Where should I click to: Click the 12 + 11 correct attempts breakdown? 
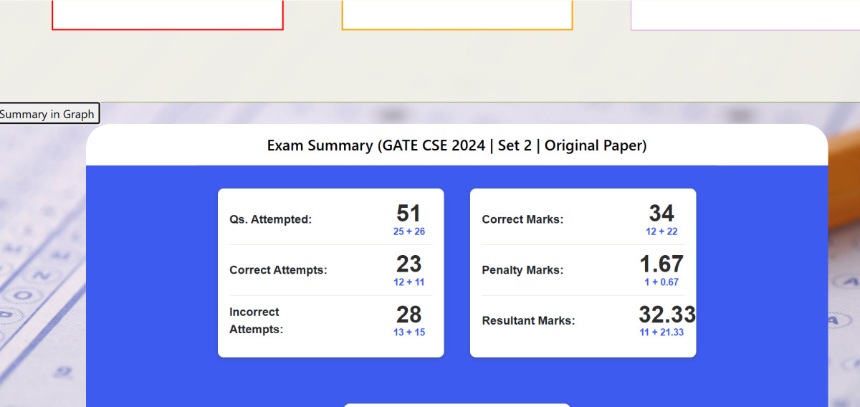click(408, 282)
